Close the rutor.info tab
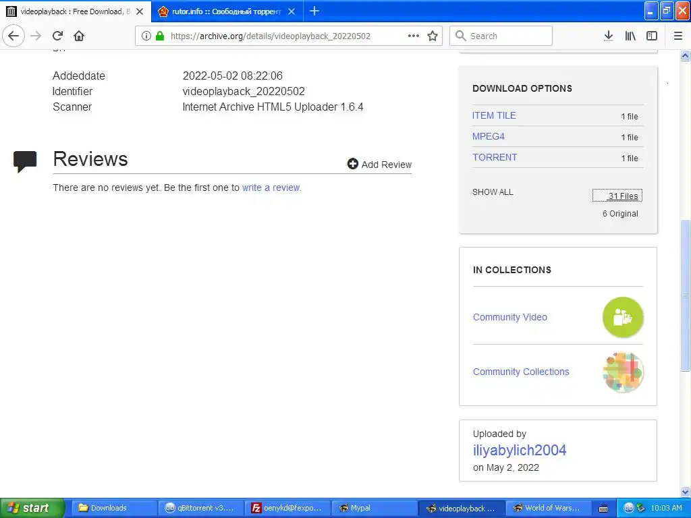This screenshot has height=518, width=691. tap(292, 11)
